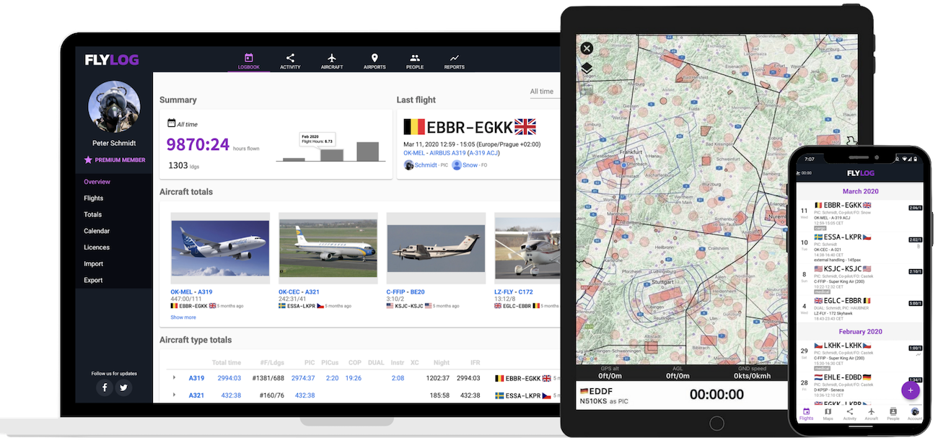Select Flights in the phone bottom tab bar
Screen dimensions: 938x443
tap(806, 413)
